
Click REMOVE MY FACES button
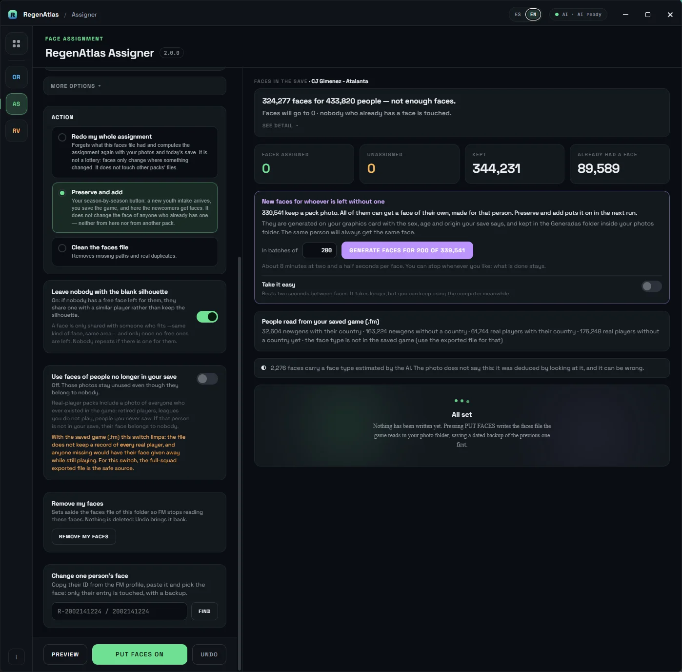click(x=84, y=537)
